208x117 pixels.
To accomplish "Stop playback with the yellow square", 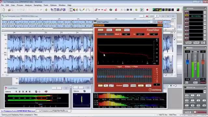I will tap(136, 10).
